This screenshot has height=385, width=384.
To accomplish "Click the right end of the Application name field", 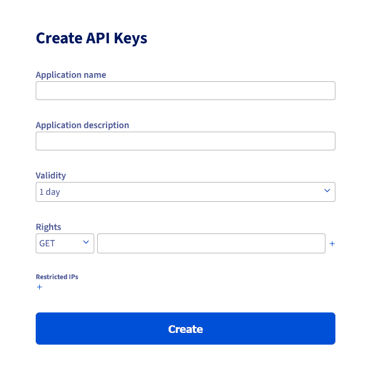I will tap(325, 91).
